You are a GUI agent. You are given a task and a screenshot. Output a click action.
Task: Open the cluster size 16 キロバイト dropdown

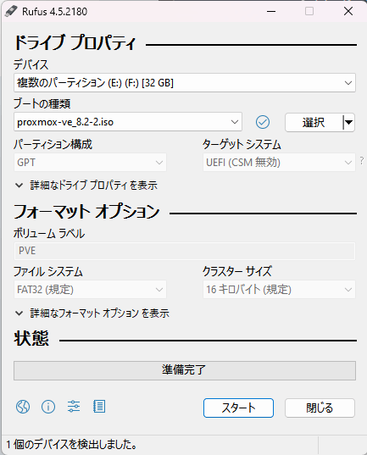click(279, 289)
